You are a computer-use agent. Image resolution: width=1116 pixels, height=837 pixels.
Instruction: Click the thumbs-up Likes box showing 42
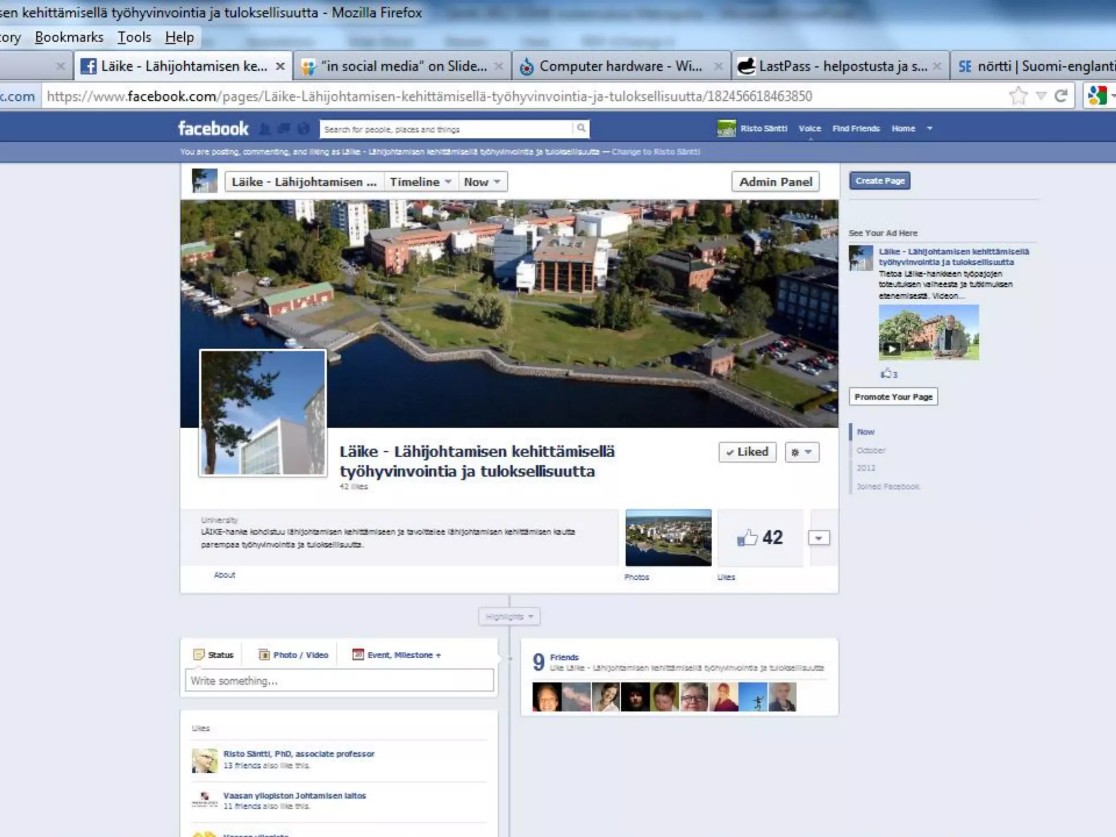point(760,538)
